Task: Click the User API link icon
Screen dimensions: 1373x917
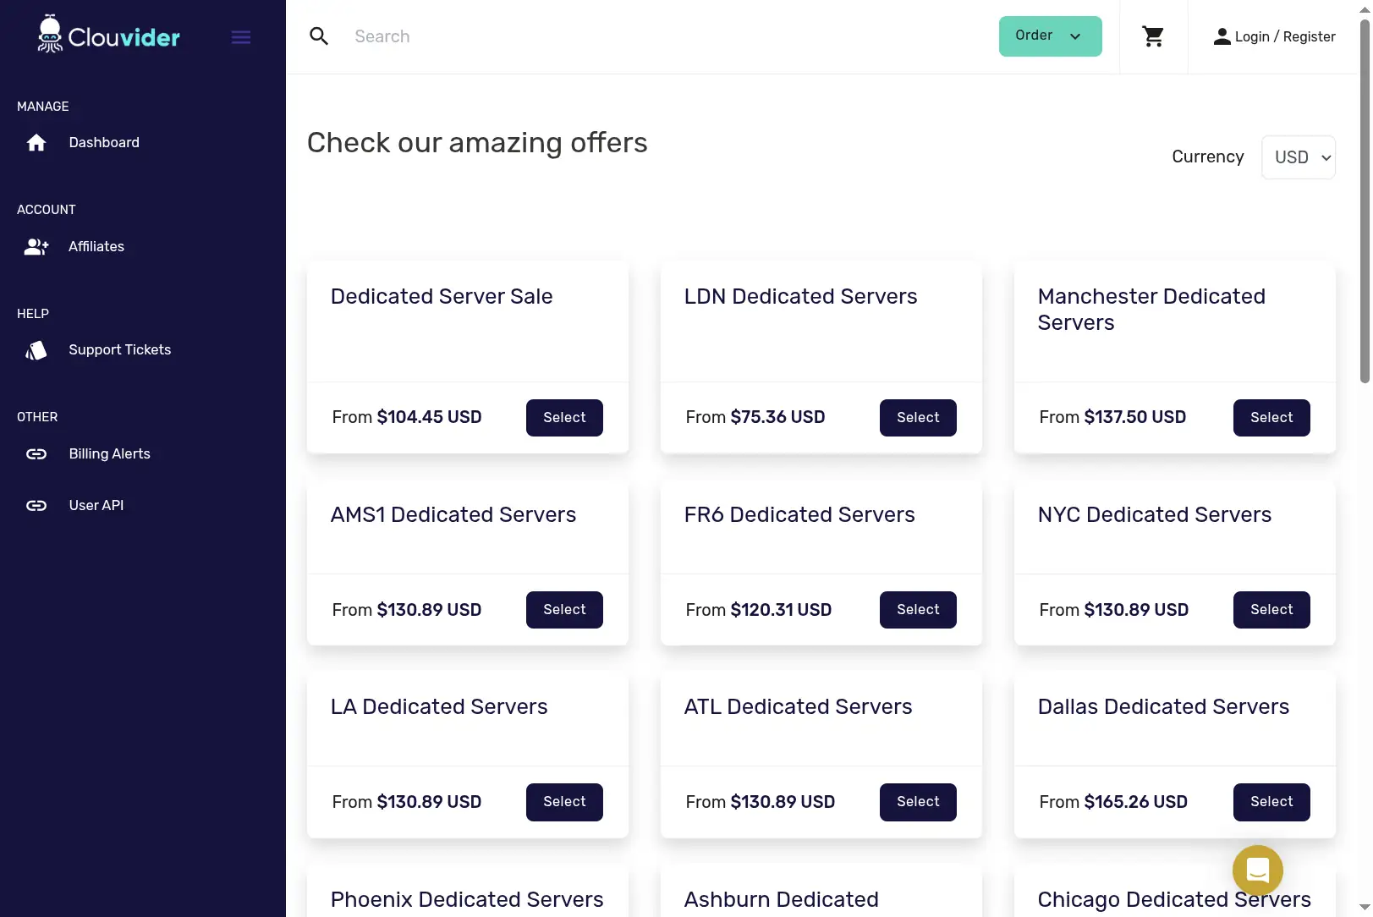Action: point(36,506)
